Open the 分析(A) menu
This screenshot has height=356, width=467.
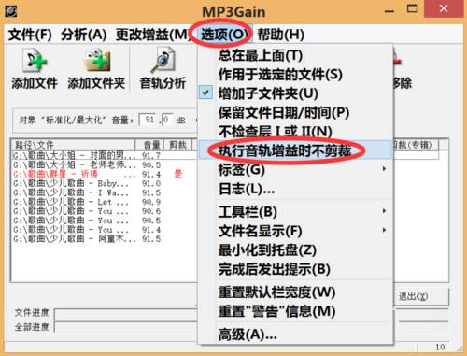coord(84,35)
